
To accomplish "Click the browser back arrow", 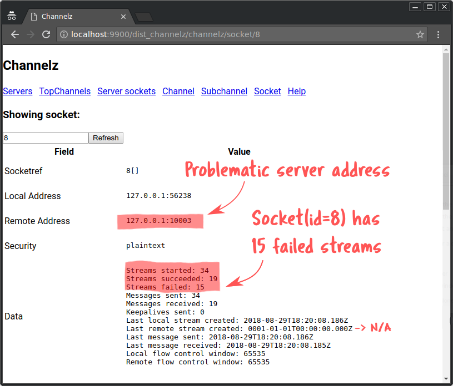I will pyautogui.click(x=15, y=34).
